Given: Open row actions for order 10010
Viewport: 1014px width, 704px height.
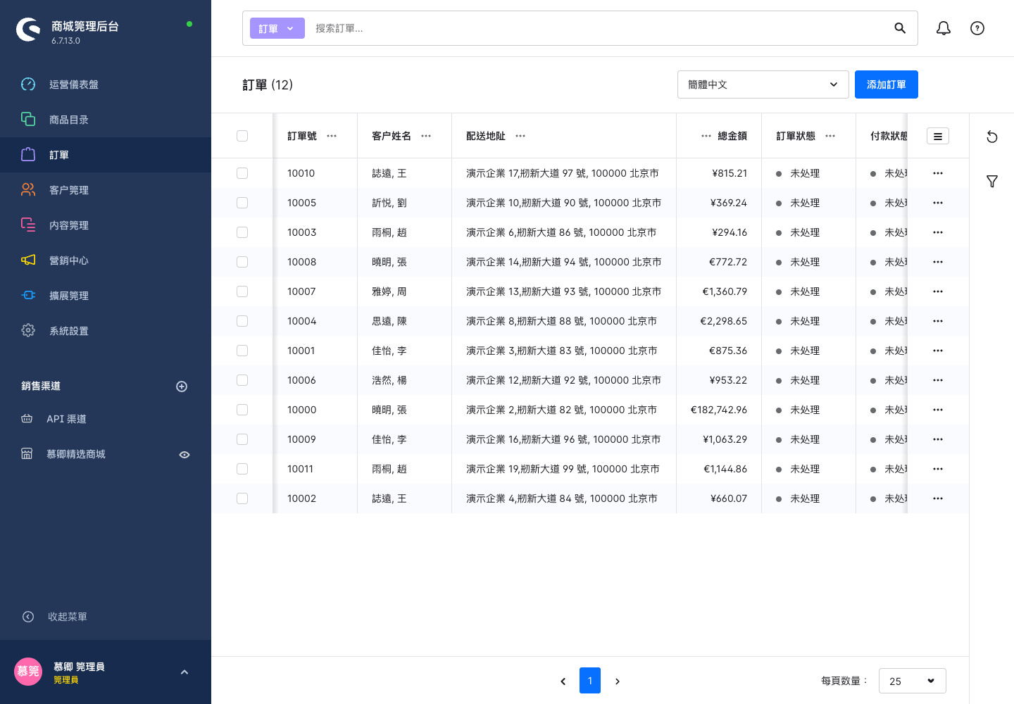Looking at the screenshot, I should [938, 173].
